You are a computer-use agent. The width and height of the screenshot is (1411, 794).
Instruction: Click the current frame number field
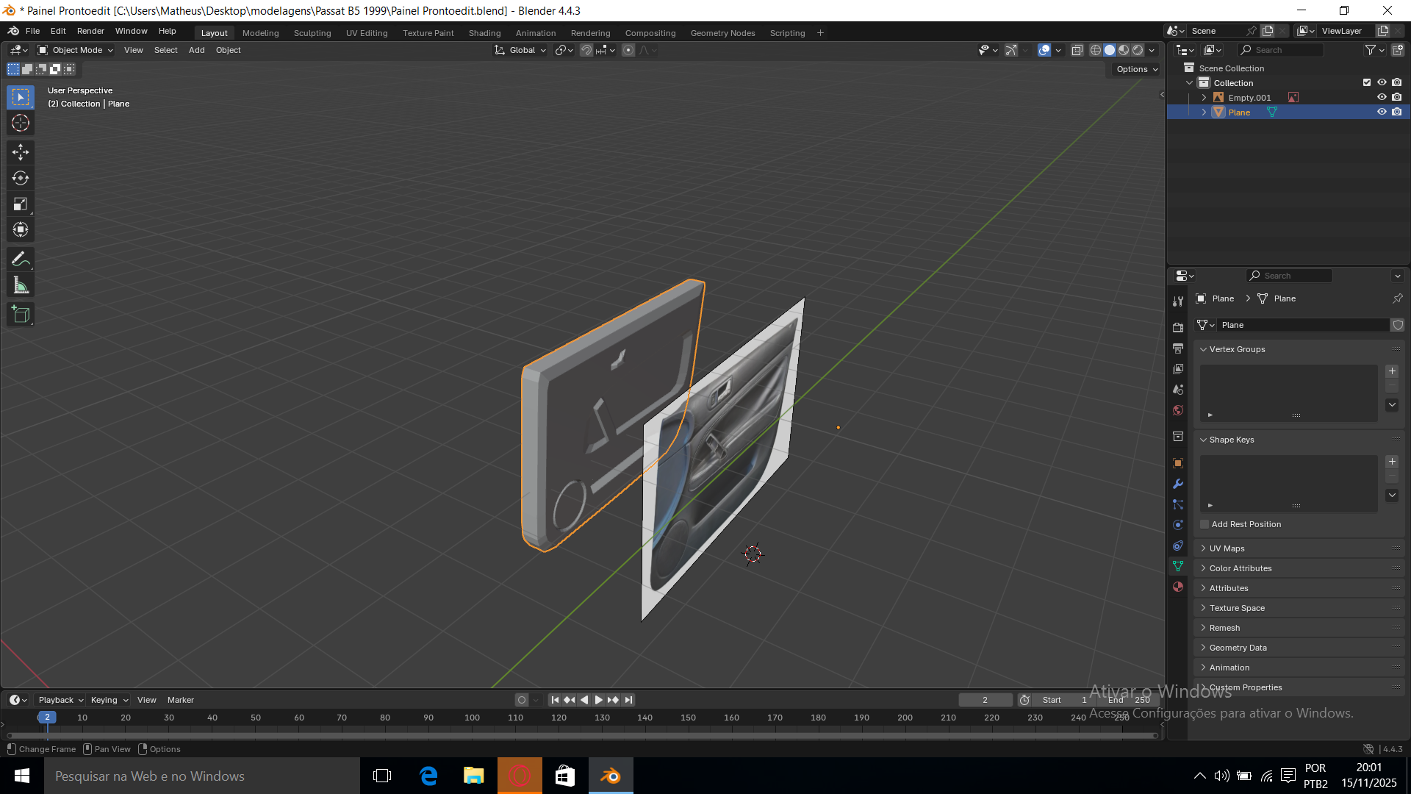click(985, 700)
